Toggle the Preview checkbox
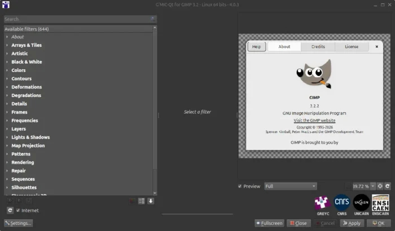Screen dimensions: 395x231 [240, 186]
